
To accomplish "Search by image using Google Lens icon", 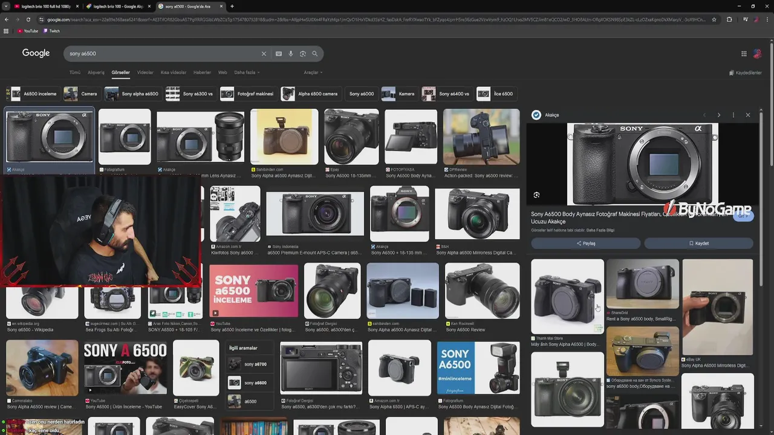I will coord(303,54).
